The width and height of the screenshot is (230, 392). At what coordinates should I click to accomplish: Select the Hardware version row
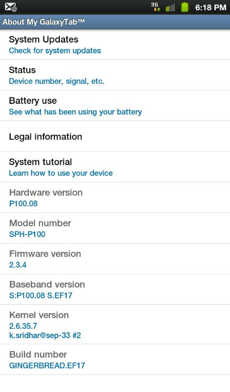(115, 197)
